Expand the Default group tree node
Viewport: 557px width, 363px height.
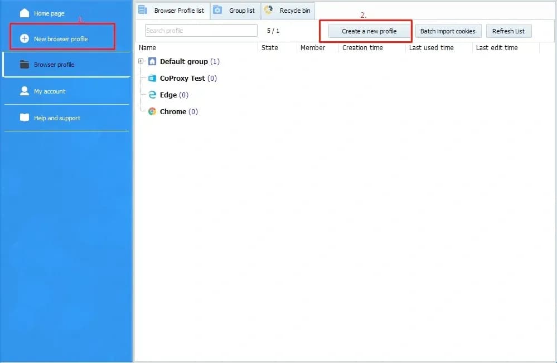pyautogui.click(x=141, y=61)
